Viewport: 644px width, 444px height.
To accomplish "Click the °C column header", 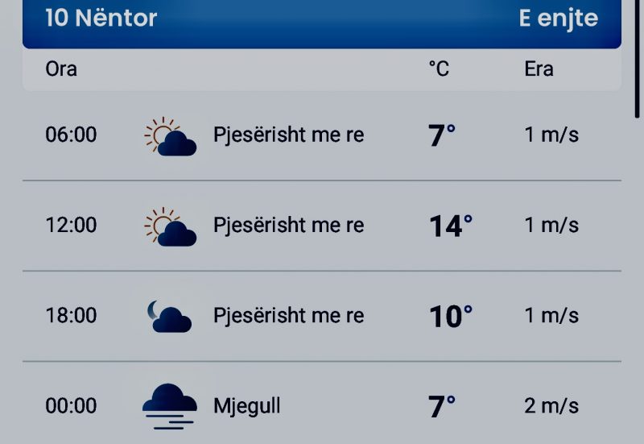I will [x=439, y=68].
